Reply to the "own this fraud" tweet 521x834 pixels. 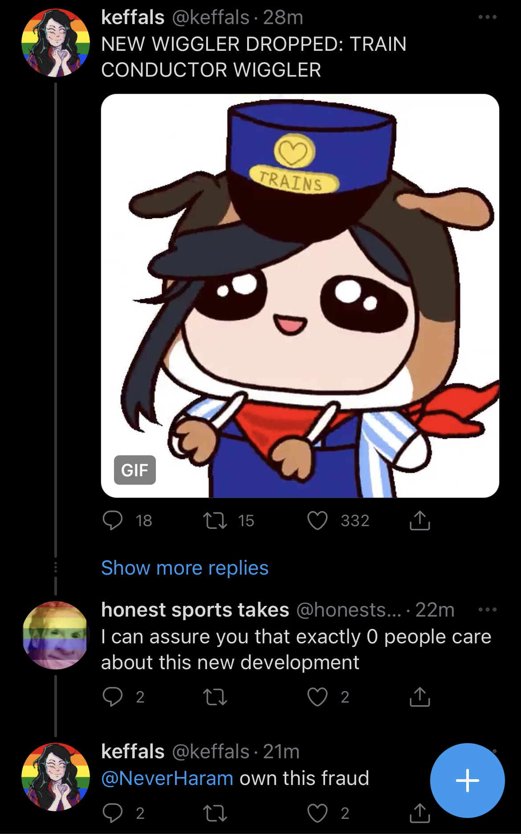pyautogui.click(x=113, y=814)
